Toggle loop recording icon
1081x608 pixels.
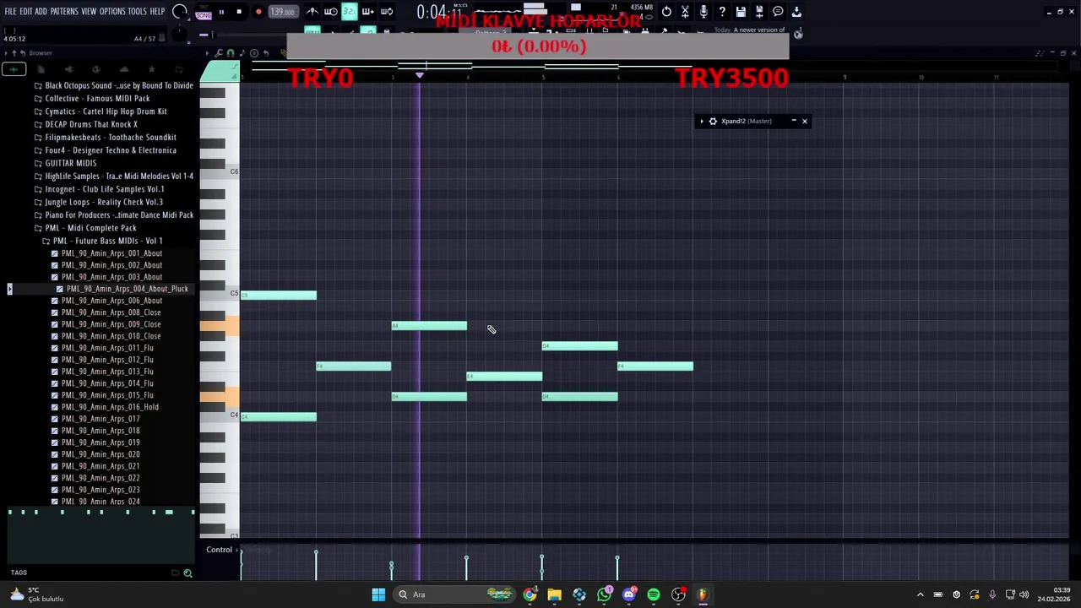point(386,12)
